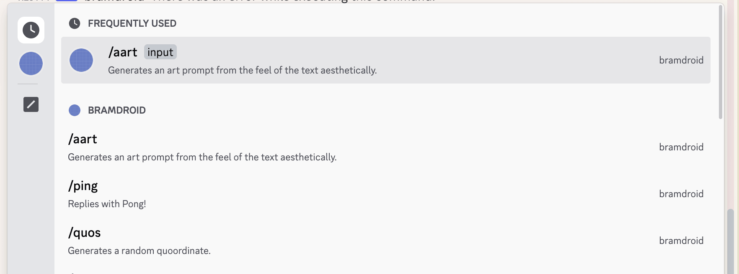This screenshot has height=274, width=739.
Task: Choose /aart command name under BRAMDROID section
Action: [83, 139]
